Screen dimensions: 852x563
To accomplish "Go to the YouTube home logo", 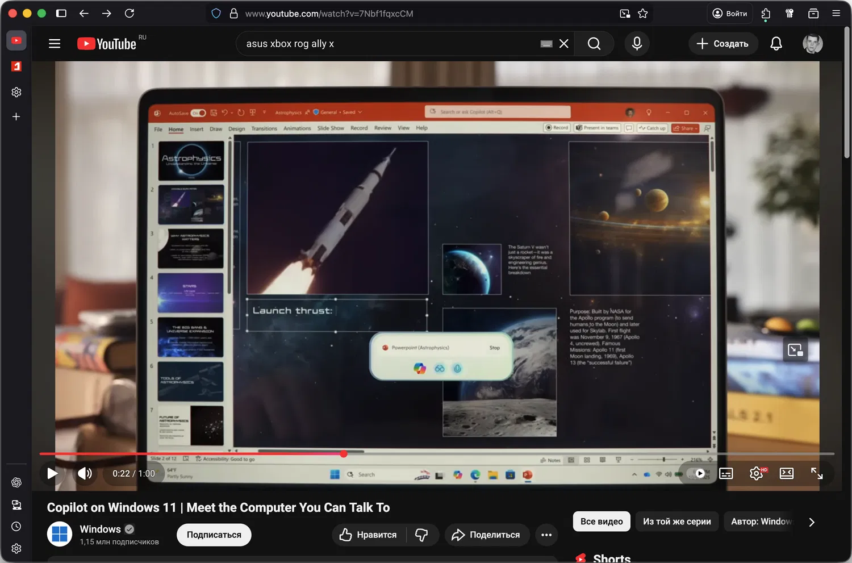I will click(107, 44).
